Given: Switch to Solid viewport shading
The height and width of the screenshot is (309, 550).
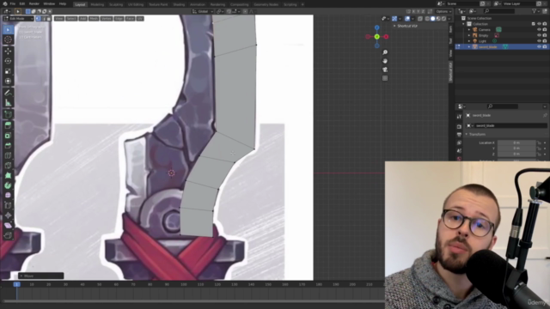Looking at the screenshot, I should pos(433,19).
